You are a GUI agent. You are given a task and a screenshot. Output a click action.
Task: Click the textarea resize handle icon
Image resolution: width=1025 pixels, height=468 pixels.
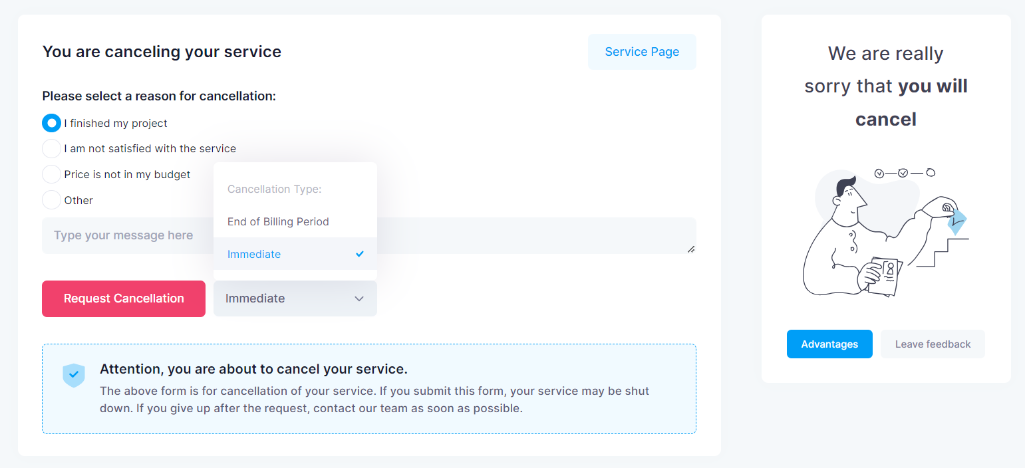click(691, 249)
